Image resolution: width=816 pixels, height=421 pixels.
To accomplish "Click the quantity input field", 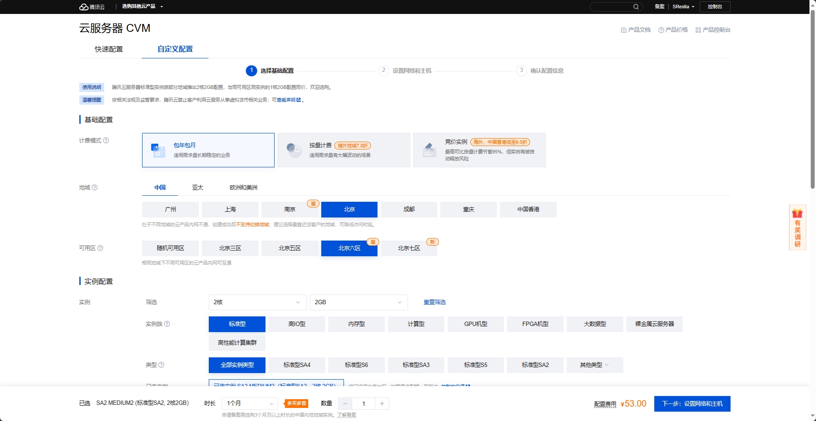I will point(364,404).
